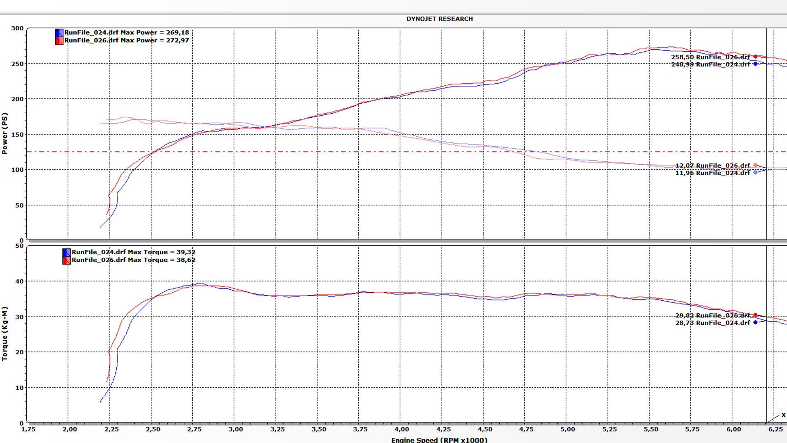Click blue 248,99 power cursor marker dot
Image resolution: width=787 pixels, height=443 pixels.
(x=755, y=64)
